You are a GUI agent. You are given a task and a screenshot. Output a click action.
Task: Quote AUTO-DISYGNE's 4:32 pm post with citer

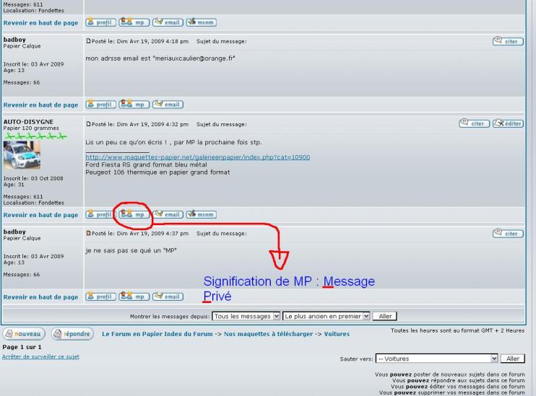474,123
